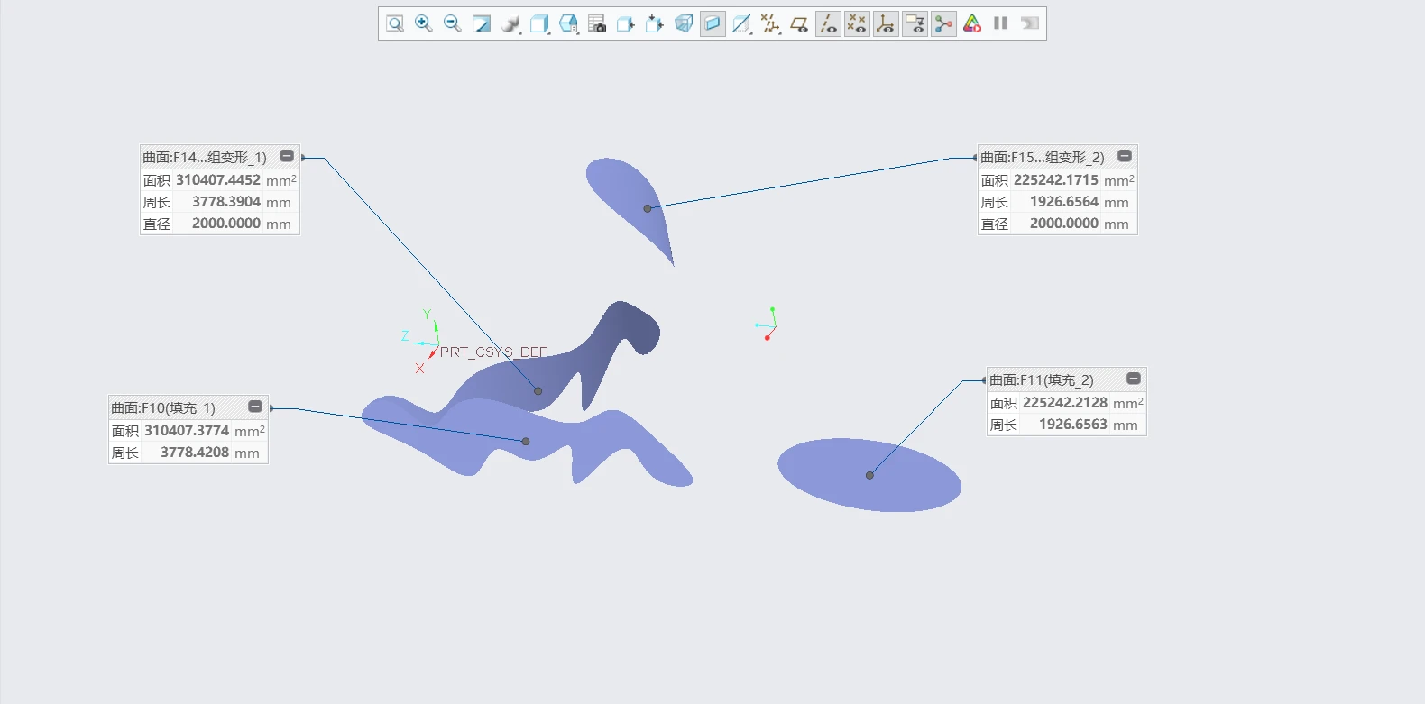Collapse the F11(填充_2) callout
The width and height of the screenshot is (1425, 704).
[1134, 379]
